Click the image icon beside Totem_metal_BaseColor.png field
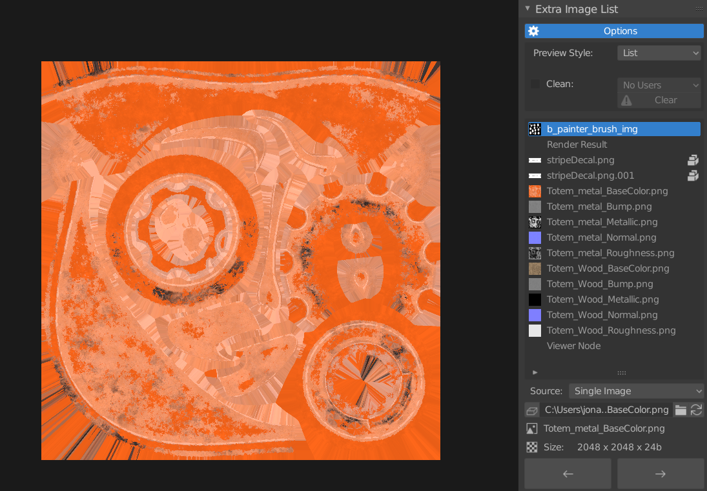 (x=531, y=428)
